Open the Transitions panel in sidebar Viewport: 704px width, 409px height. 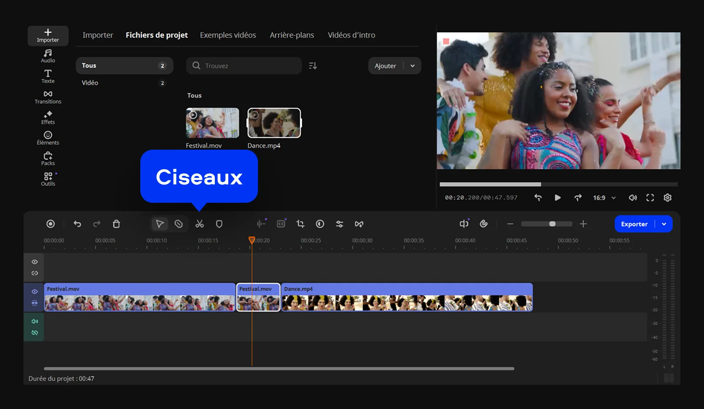click(48, 97)
